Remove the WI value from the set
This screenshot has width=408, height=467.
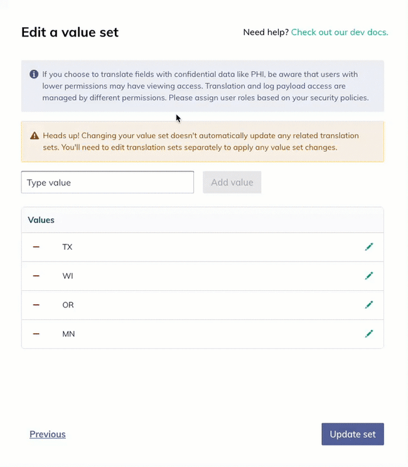[x=36, y=276]
